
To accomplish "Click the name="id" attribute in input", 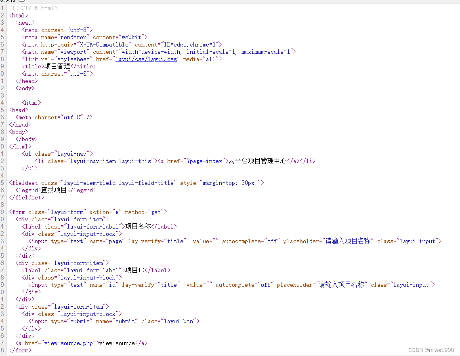I will [x=104, y=285].
